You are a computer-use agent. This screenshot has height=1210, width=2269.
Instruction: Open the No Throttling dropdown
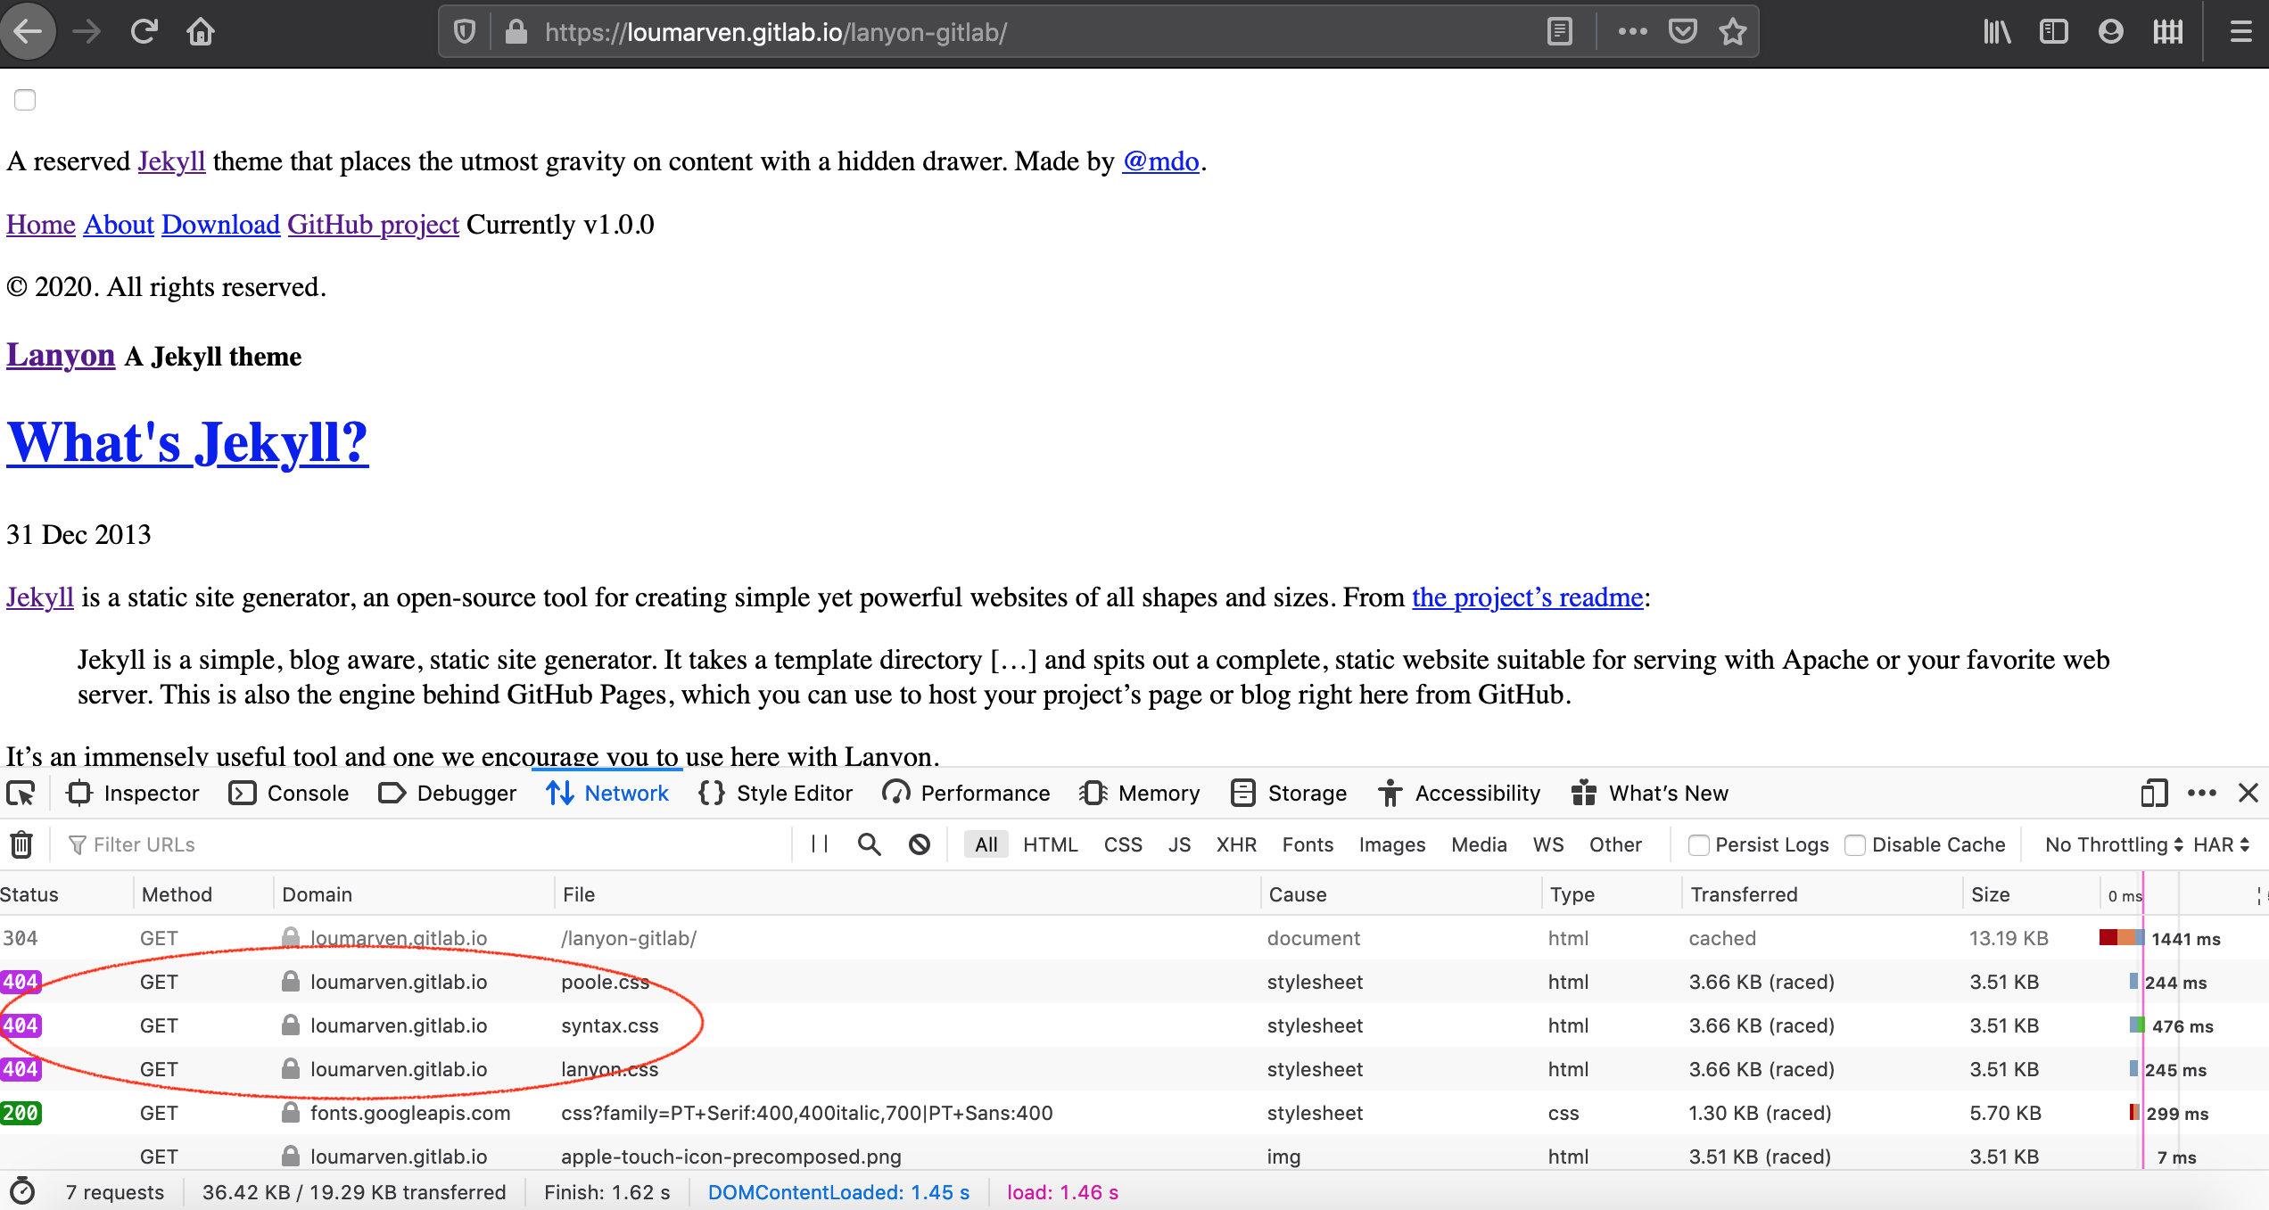(2114, 844)
